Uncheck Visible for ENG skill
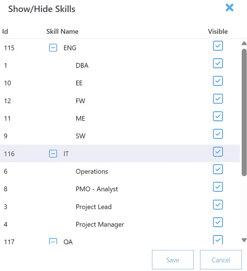 [218, 46]
